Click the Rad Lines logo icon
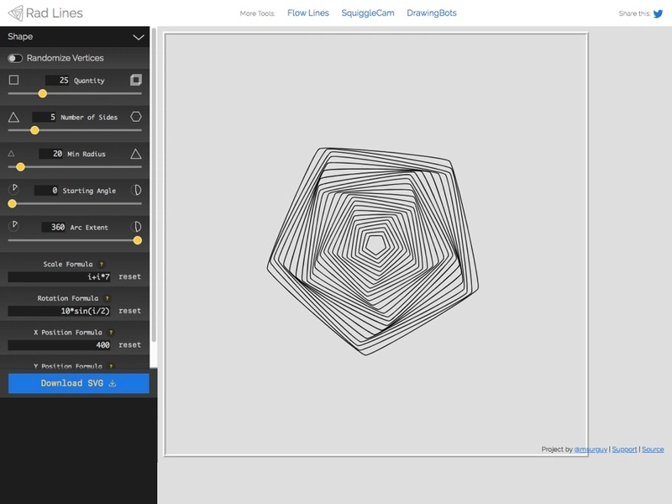Image resolution: width=672 pixels, height=504 pixels. [x=16, y=13]
